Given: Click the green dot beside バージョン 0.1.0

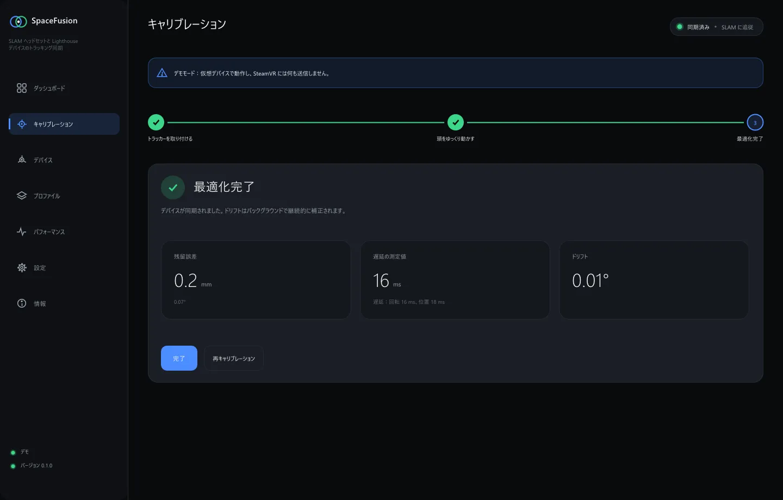Looking at the screenshot, I should pyautogui.click(x=13, y=466).
